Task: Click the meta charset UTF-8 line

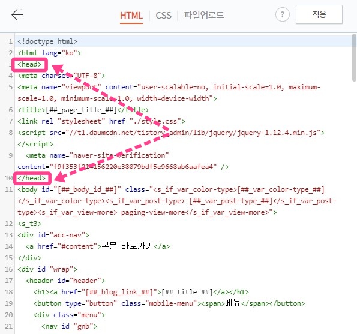Action: point(61,76)
